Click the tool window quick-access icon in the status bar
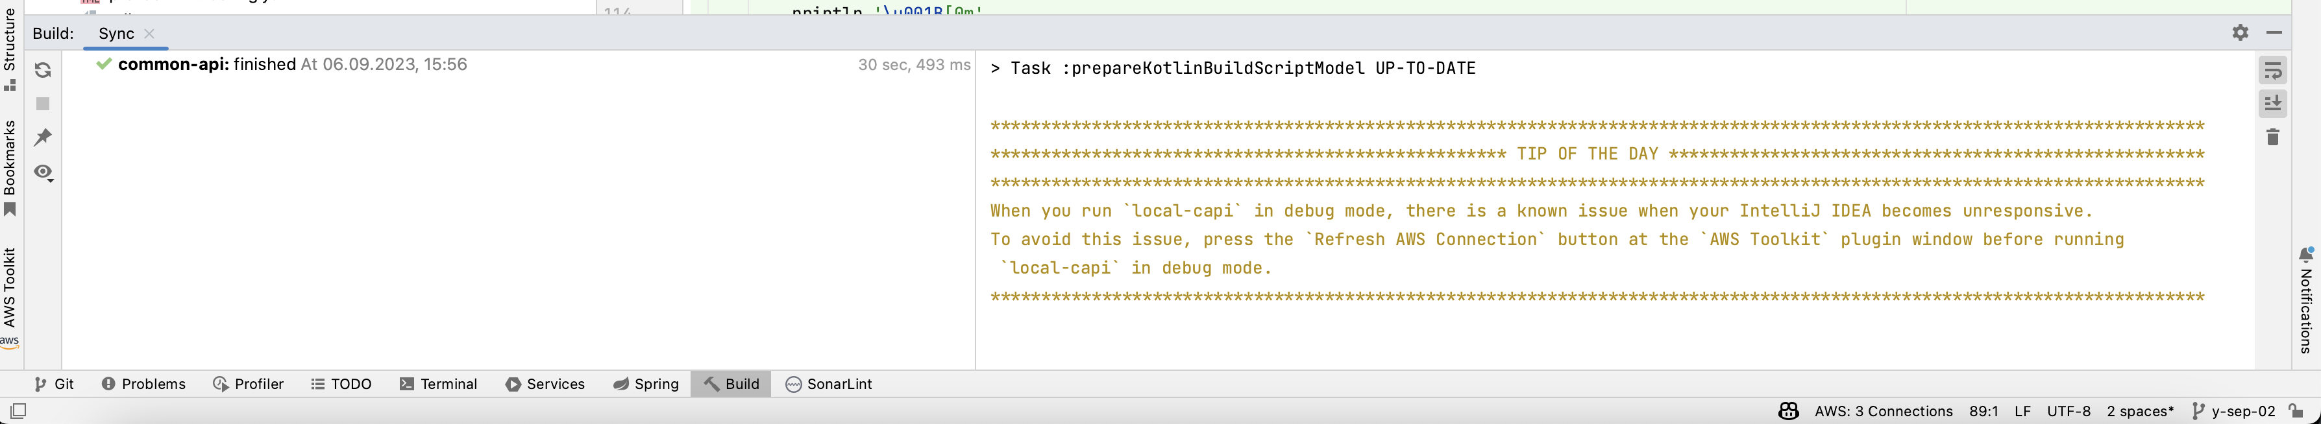 pos(18,412)
